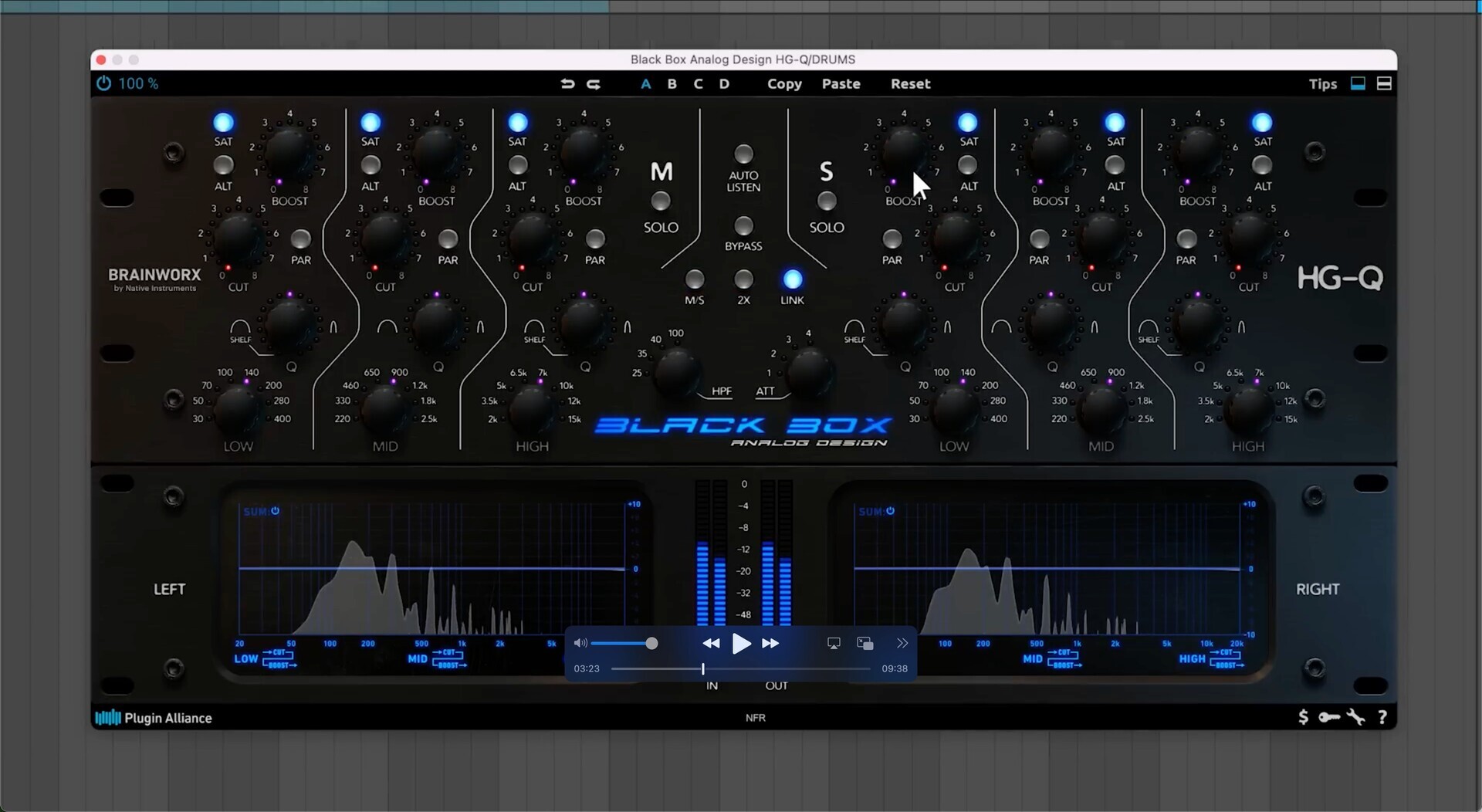The image size is (1482, 812).
Task: Click rewind in video player overlay
Action: click(711, 643)
